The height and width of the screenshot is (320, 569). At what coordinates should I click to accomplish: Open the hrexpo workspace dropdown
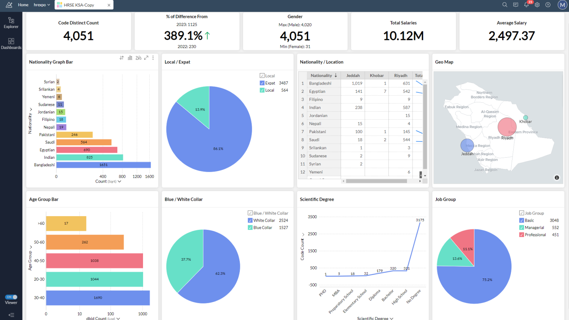(x=42, y=5)
